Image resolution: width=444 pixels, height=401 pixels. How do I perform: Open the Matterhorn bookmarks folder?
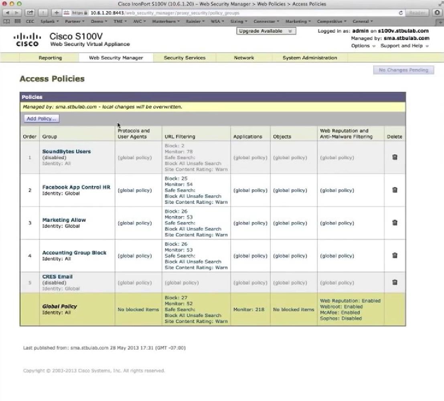click(166, 21)
